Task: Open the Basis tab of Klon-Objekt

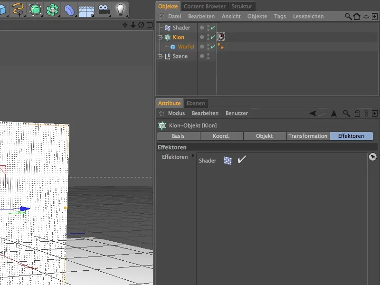Action: pos(179,136)
